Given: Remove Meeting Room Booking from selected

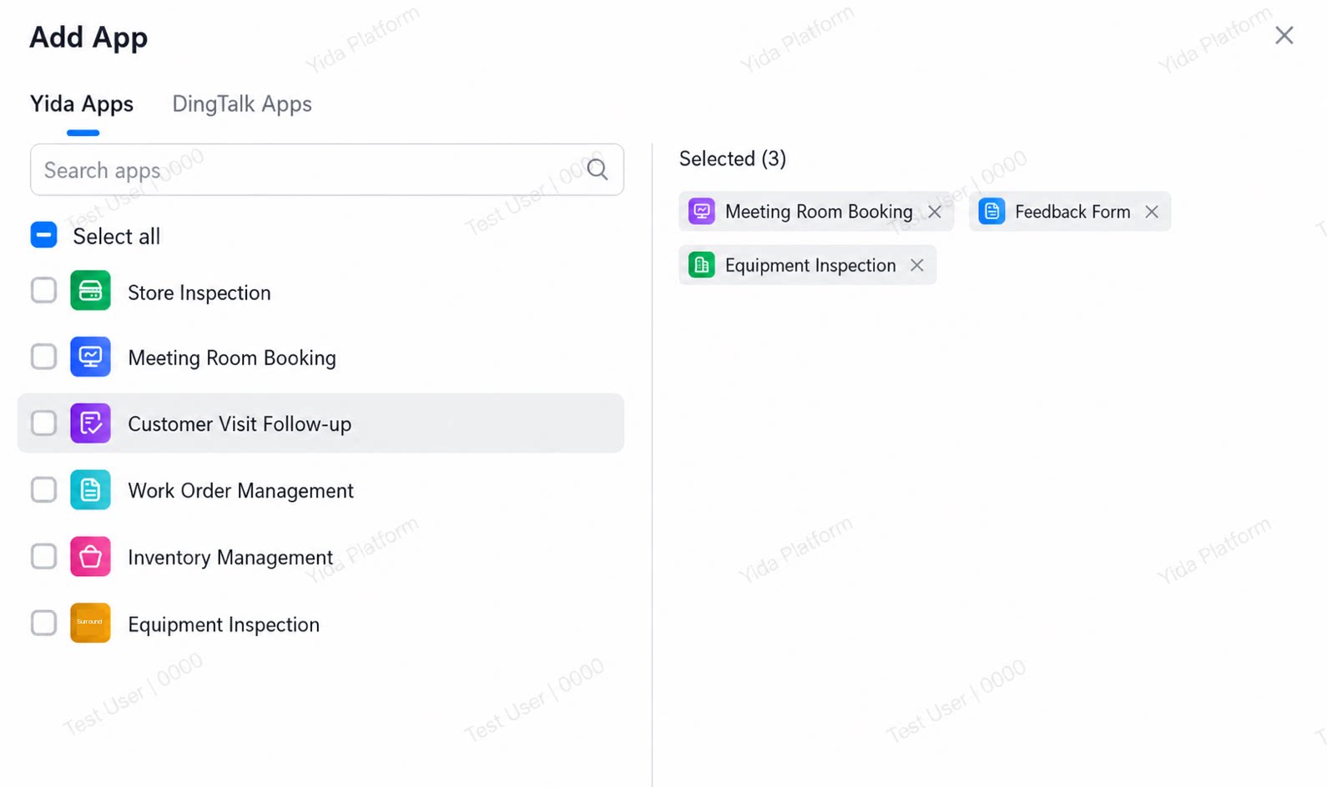Looking at the screenshot, I should point(935,212).
